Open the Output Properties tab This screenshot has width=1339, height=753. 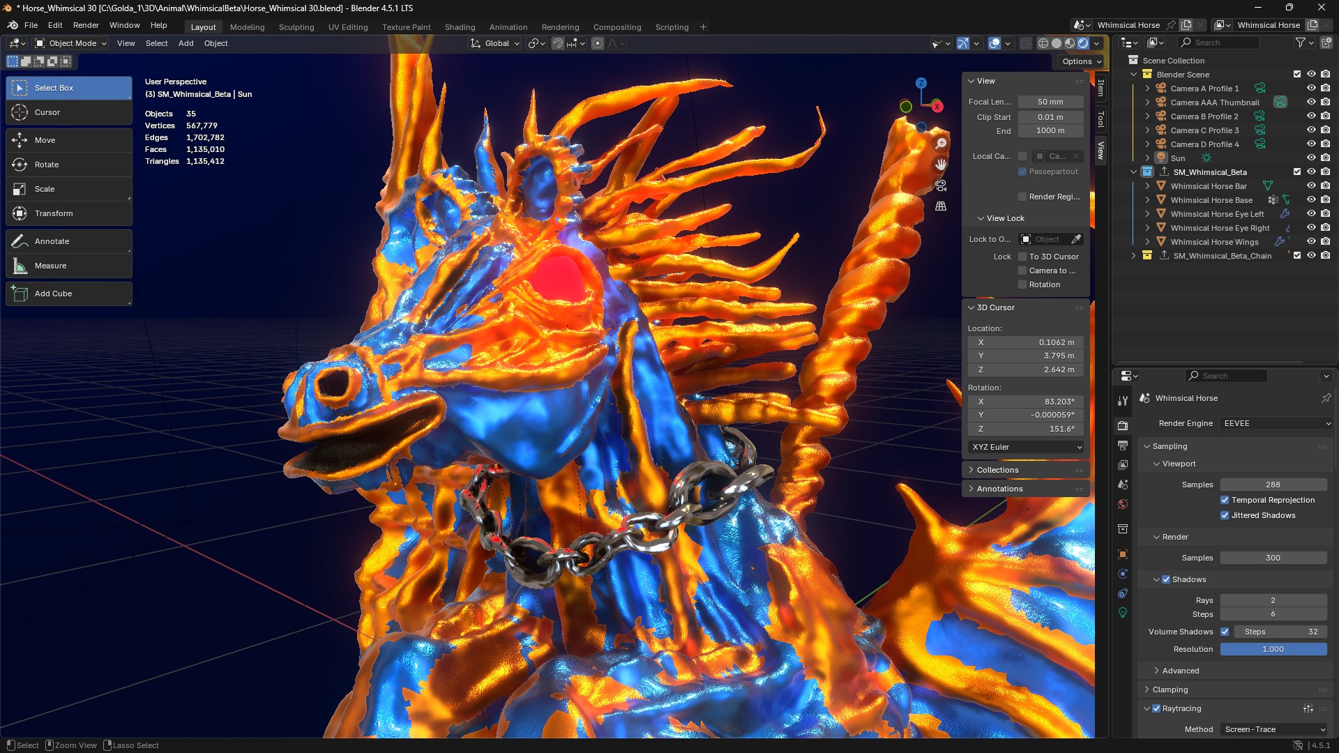coord(1123,445)
